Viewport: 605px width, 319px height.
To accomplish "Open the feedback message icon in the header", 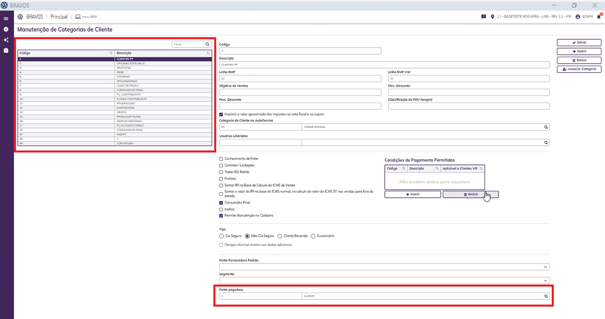I will pos(484,17).
